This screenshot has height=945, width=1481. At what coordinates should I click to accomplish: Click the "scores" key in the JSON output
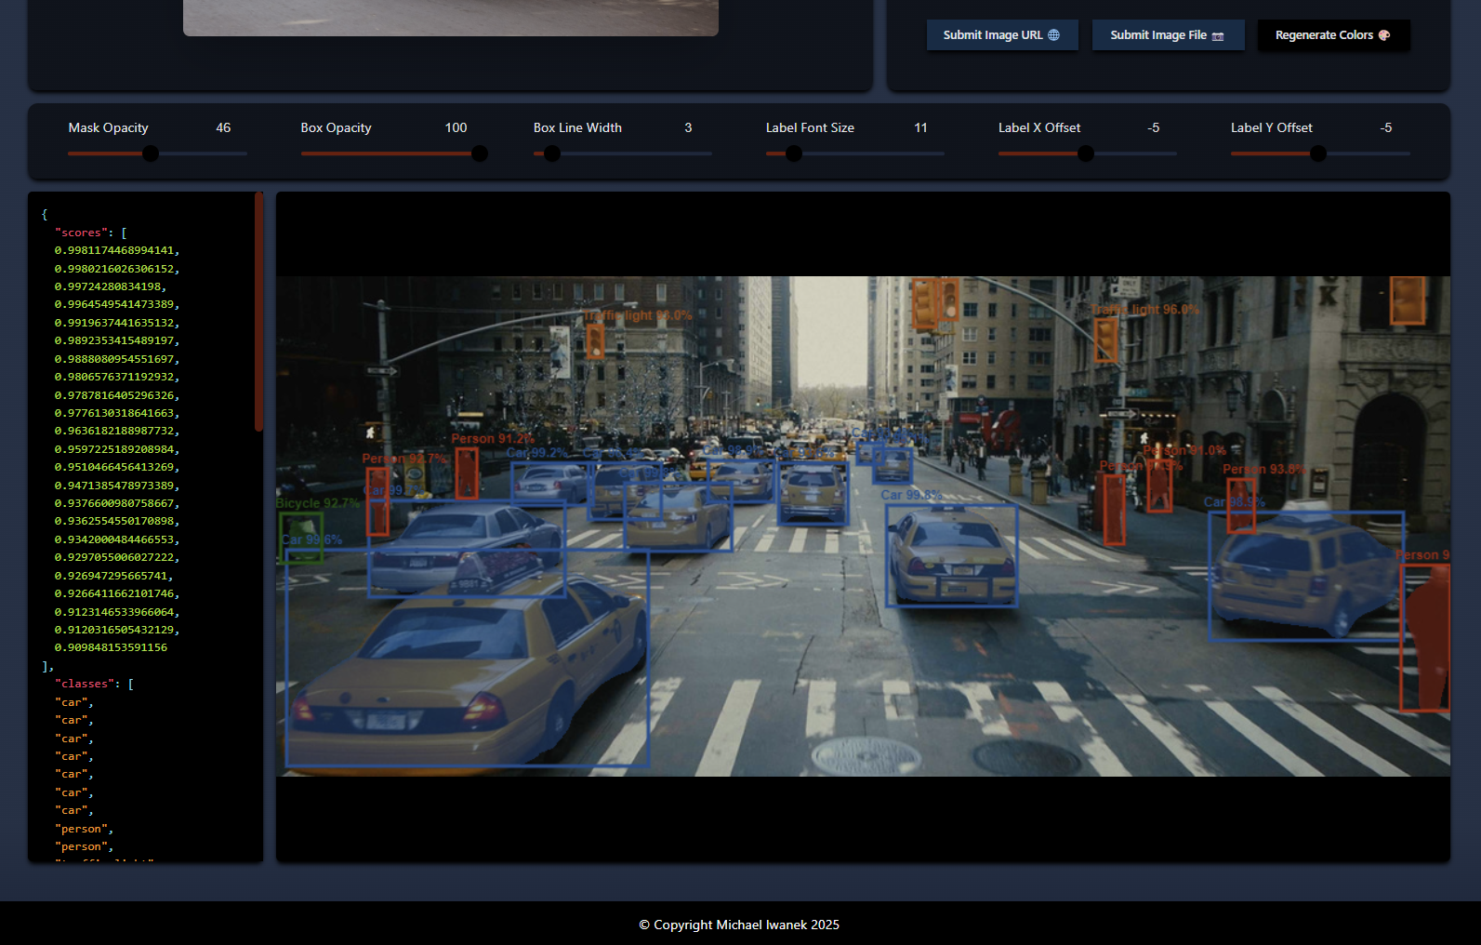81,233
